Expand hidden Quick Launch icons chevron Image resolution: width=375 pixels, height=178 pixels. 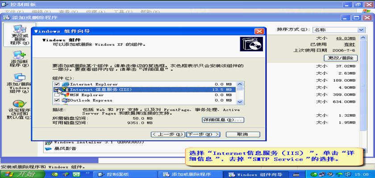[x=87, y=173]
